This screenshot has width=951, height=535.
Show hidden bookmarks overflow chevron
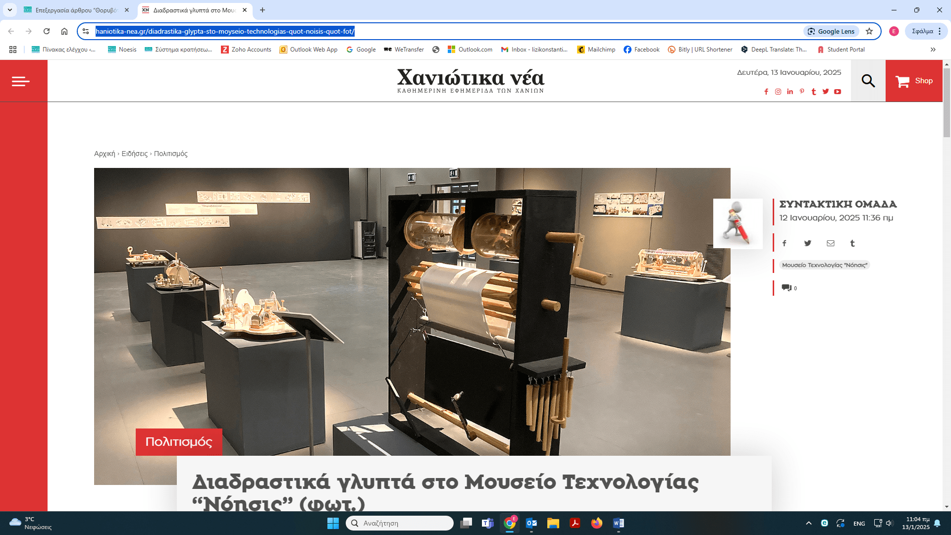pyautogui.click(x=933, y=50)
